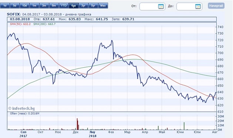Choose the 1m period tab
This screenshot has height=138, width=233.
coord(34,6)
